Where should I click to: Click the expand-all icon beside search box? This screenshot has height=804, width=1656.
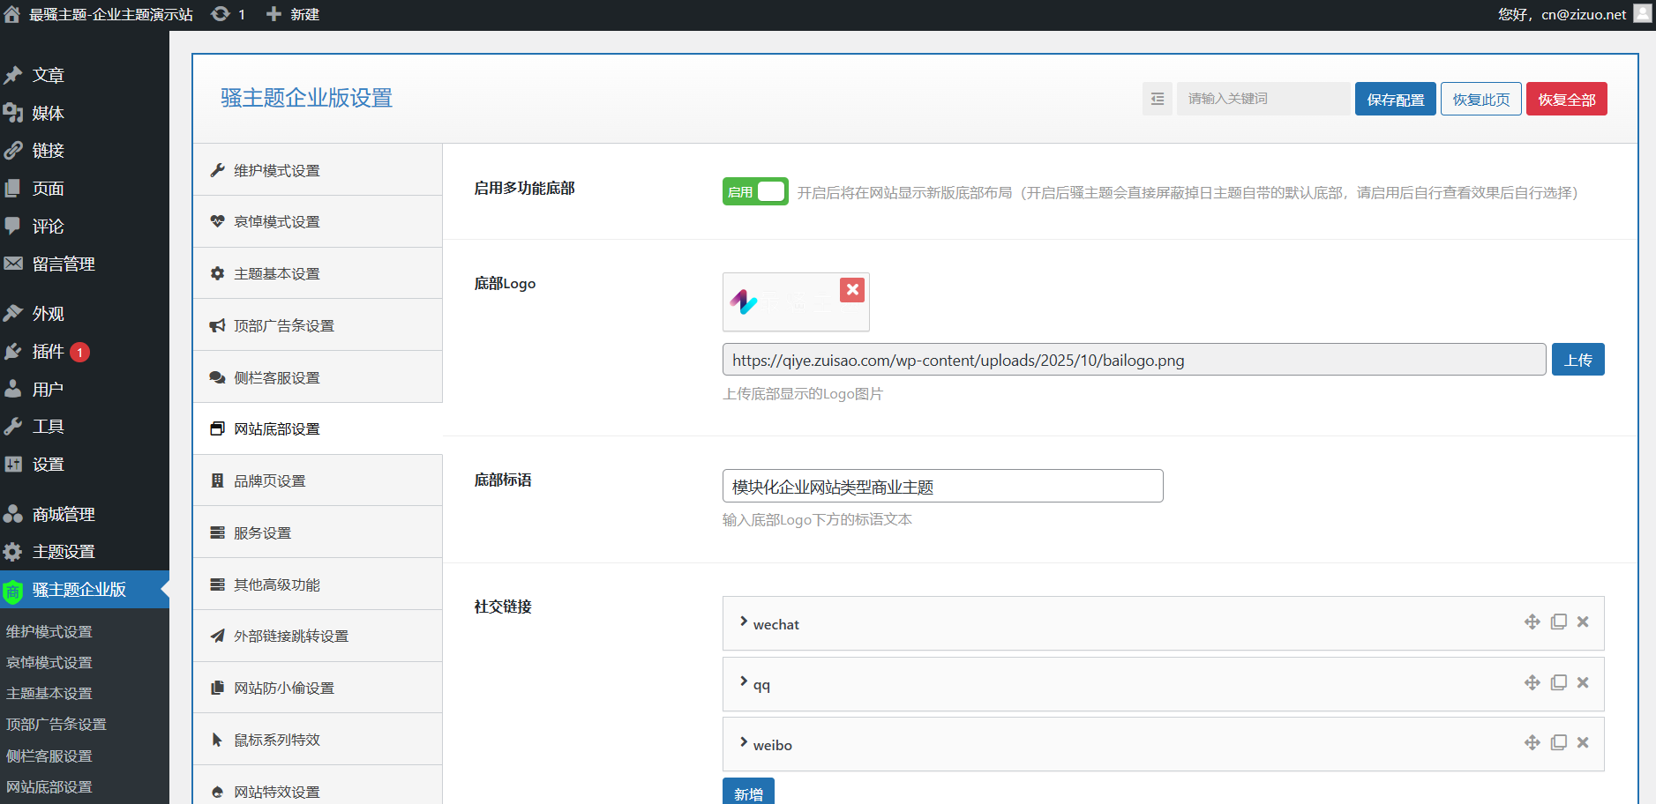(x=1158, y=99)
